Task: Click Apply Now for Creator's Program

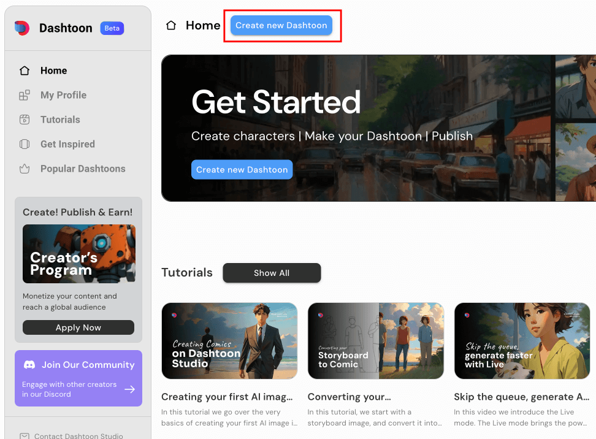Action: tap(78, 327)
